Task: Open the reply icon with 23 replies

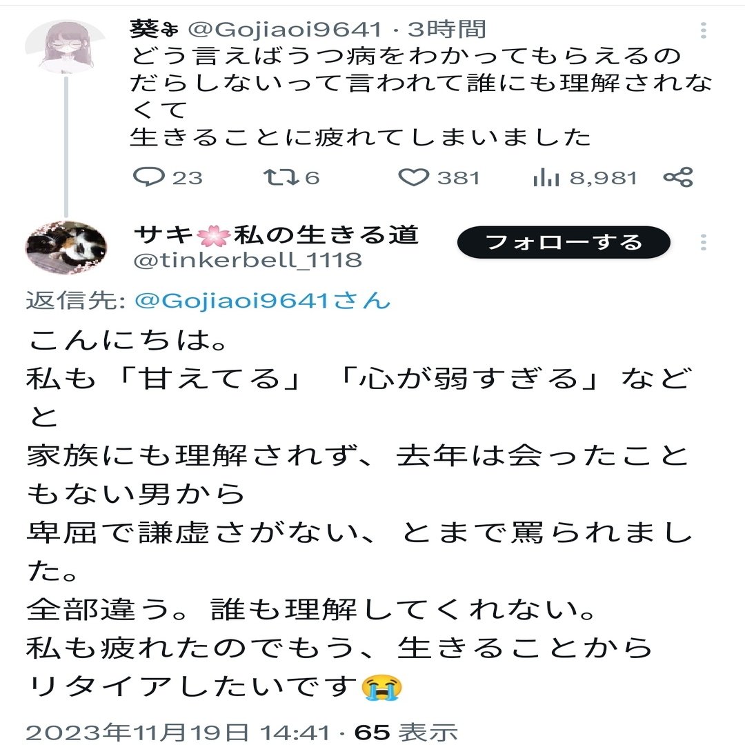Action: click(149, 178)
